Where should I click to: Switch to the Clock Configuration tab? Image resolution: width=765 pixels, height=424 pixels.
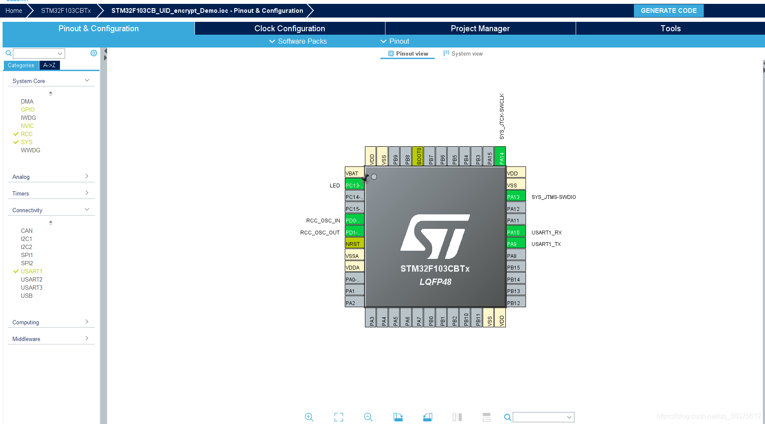290,28
